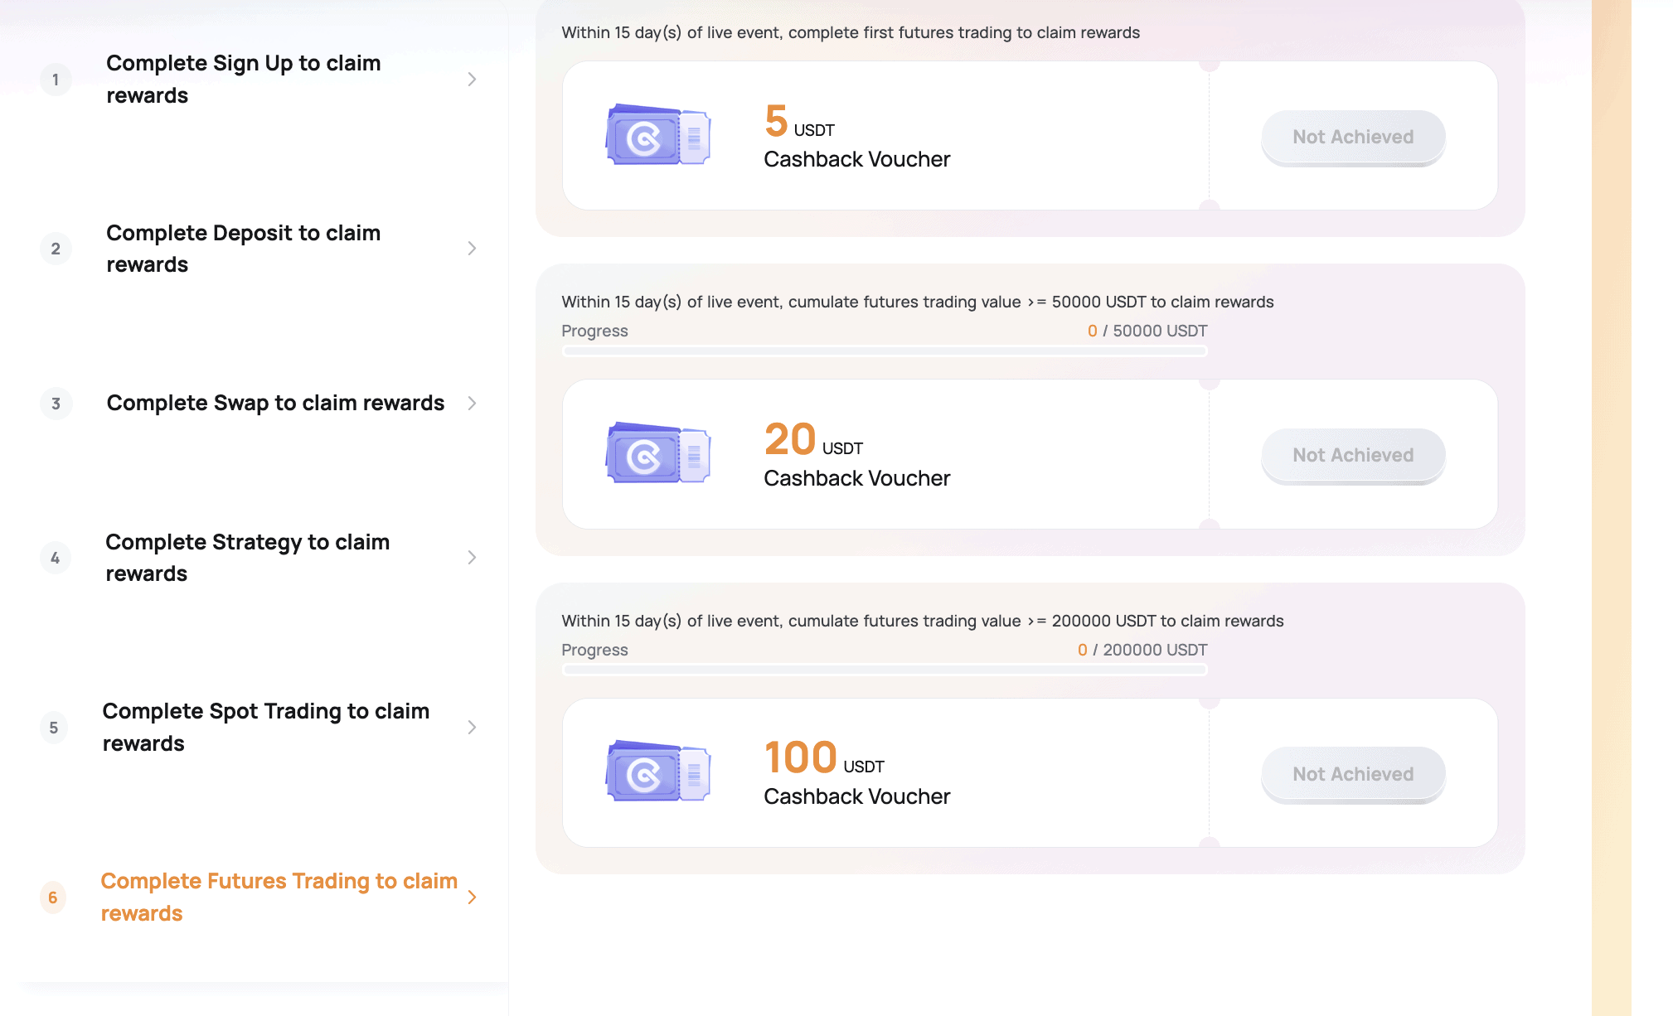Expand the Sign Up rewards chevron

click(472, 80)
